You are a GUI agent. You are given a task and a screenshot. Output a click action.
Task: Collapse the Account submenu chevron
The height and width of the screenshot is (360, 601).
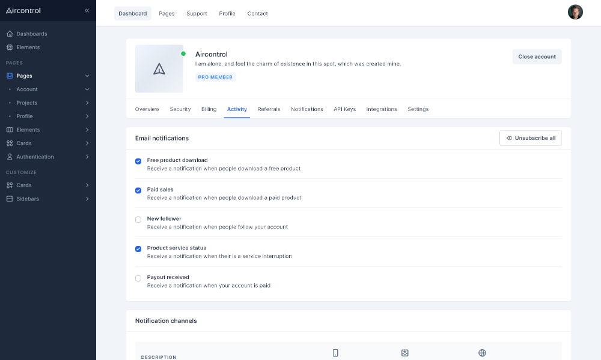pyautogui.click(x=88, y=89)
